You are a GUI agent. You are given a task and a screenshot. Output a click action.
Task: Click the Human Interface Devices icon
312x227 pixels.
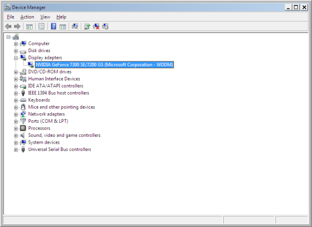point(23,79)
